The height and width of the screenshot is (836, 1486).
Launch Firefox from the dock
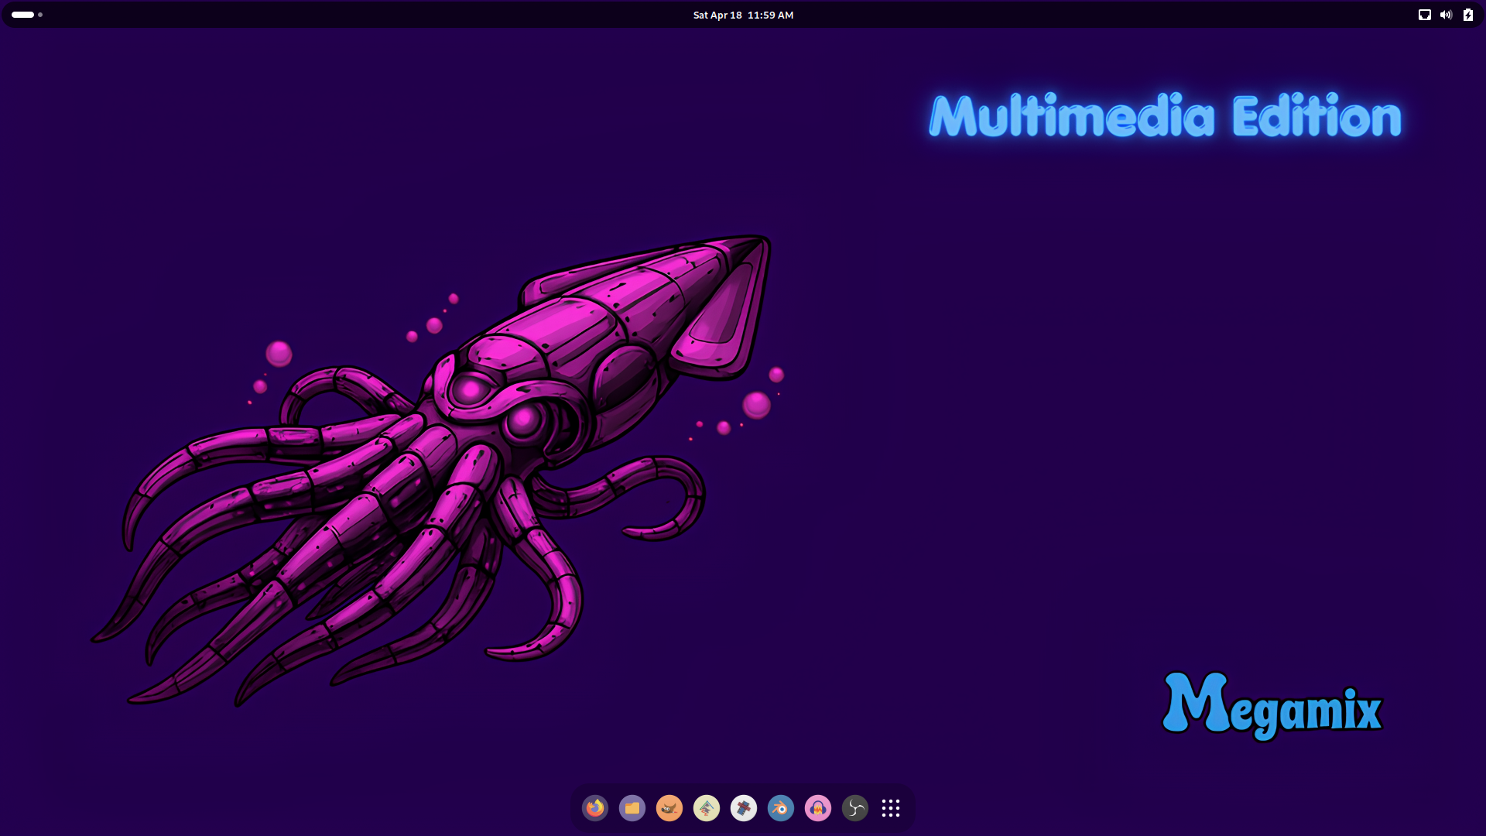point(595,808)
